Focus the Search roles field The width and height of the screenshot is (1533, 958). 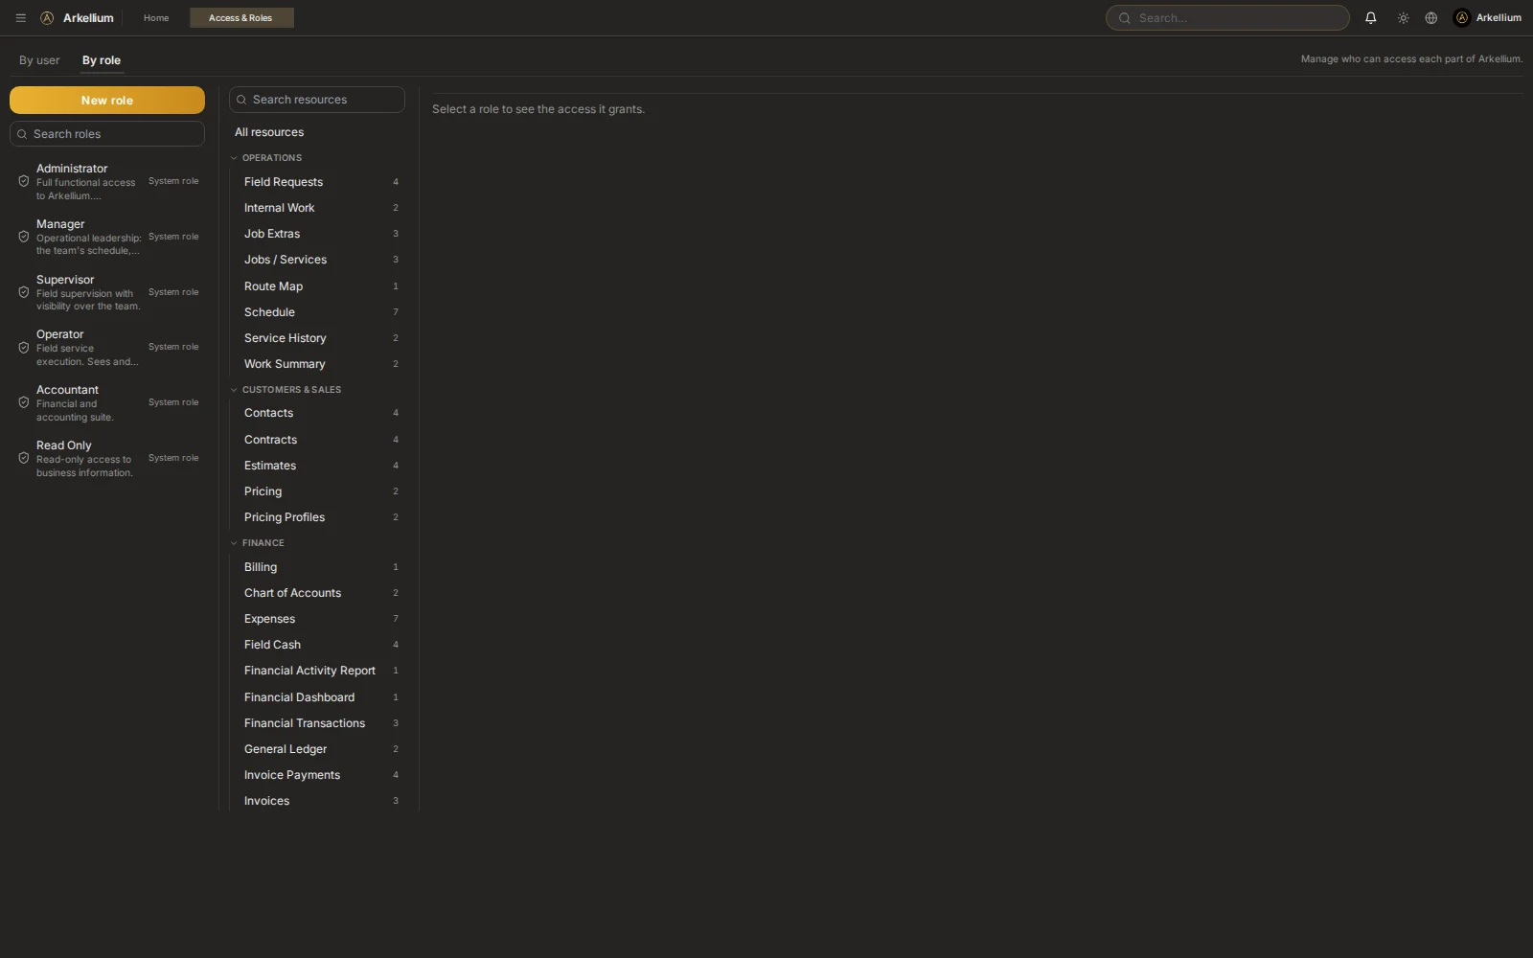[x=107, y=134]
